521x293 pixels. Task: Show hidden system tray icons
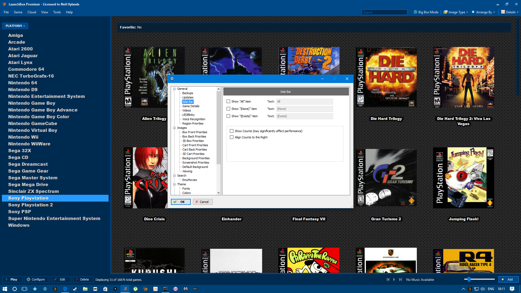(x=463, y=289)
